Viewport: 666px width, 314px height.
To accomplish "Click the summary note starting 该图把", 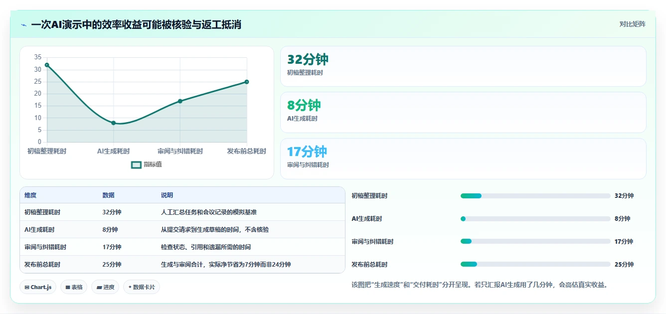I will coord(479,285).
